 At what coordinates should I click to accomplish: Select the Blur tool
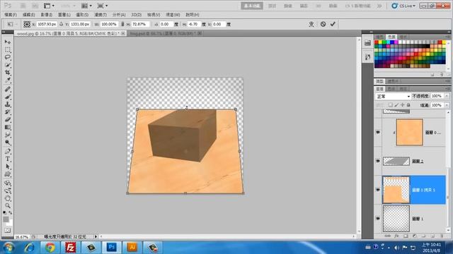point(8,135)
